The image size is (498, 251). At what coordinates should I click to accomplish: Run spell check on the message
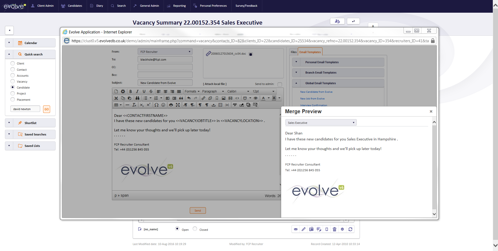click(234, 105)
